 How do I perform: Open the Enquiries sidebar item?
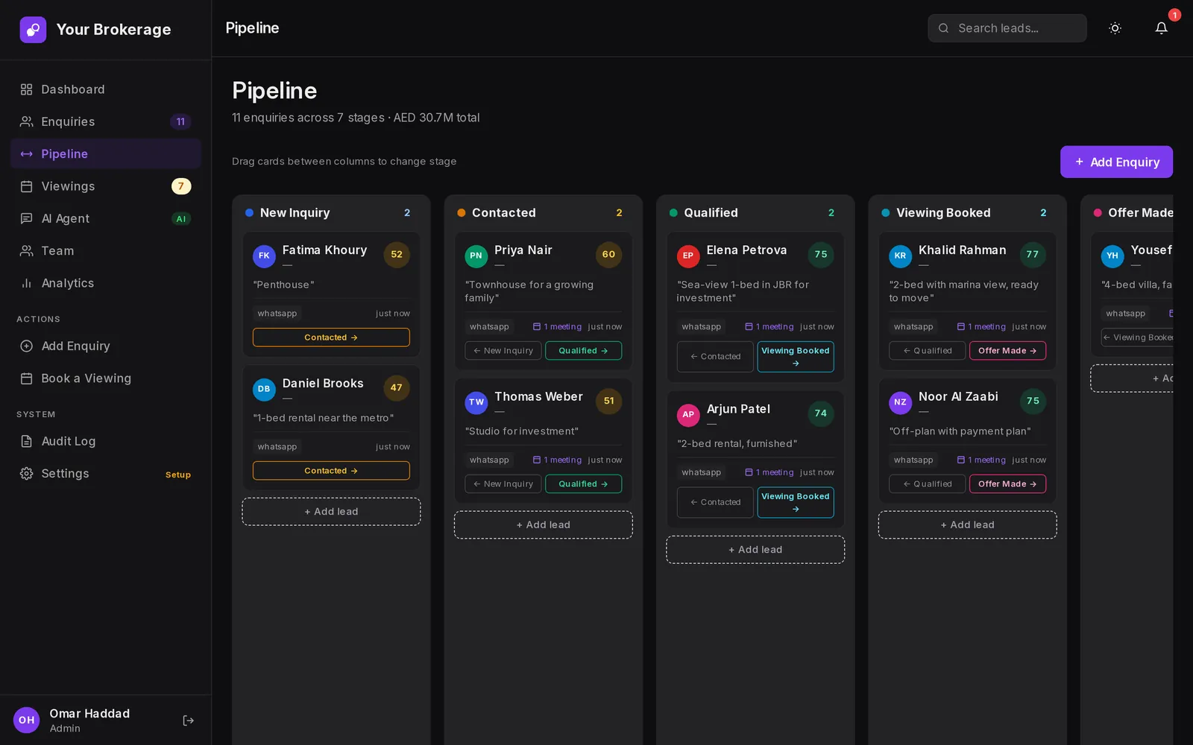106,121
